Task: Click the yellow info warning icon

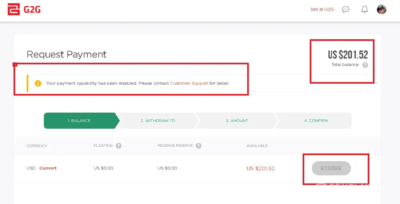Action: click(x=38, y=83)
